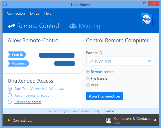Expand the Computers & Contacts panel with the double chevron
Screen dimensions: 161x128
(x=155, y=120)
